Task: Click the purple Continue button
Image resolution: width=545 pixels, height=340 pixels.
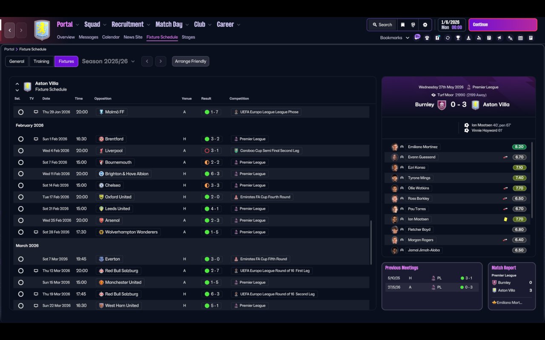Action: tap(503, 25)
